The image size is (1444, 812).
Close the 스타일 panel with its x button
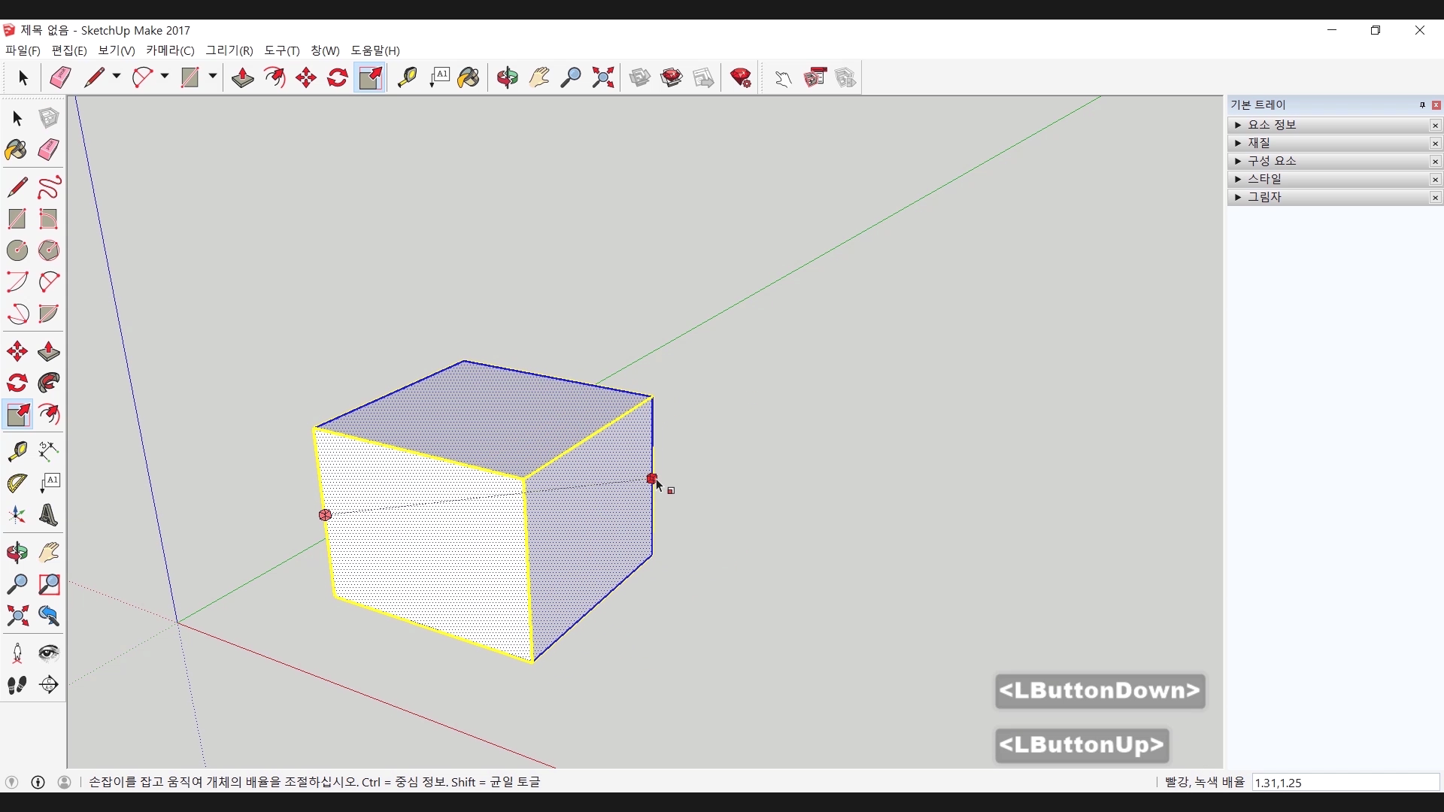(x=1435, y=180)
